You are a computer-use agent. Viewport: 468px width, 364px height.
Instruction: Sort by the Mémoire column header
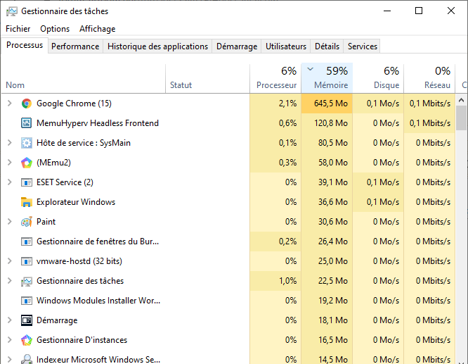tap(327, 78)
